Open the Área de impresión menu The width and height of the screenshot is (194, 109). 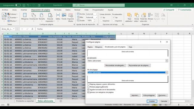pyautogui.click(x=50, y=17)
